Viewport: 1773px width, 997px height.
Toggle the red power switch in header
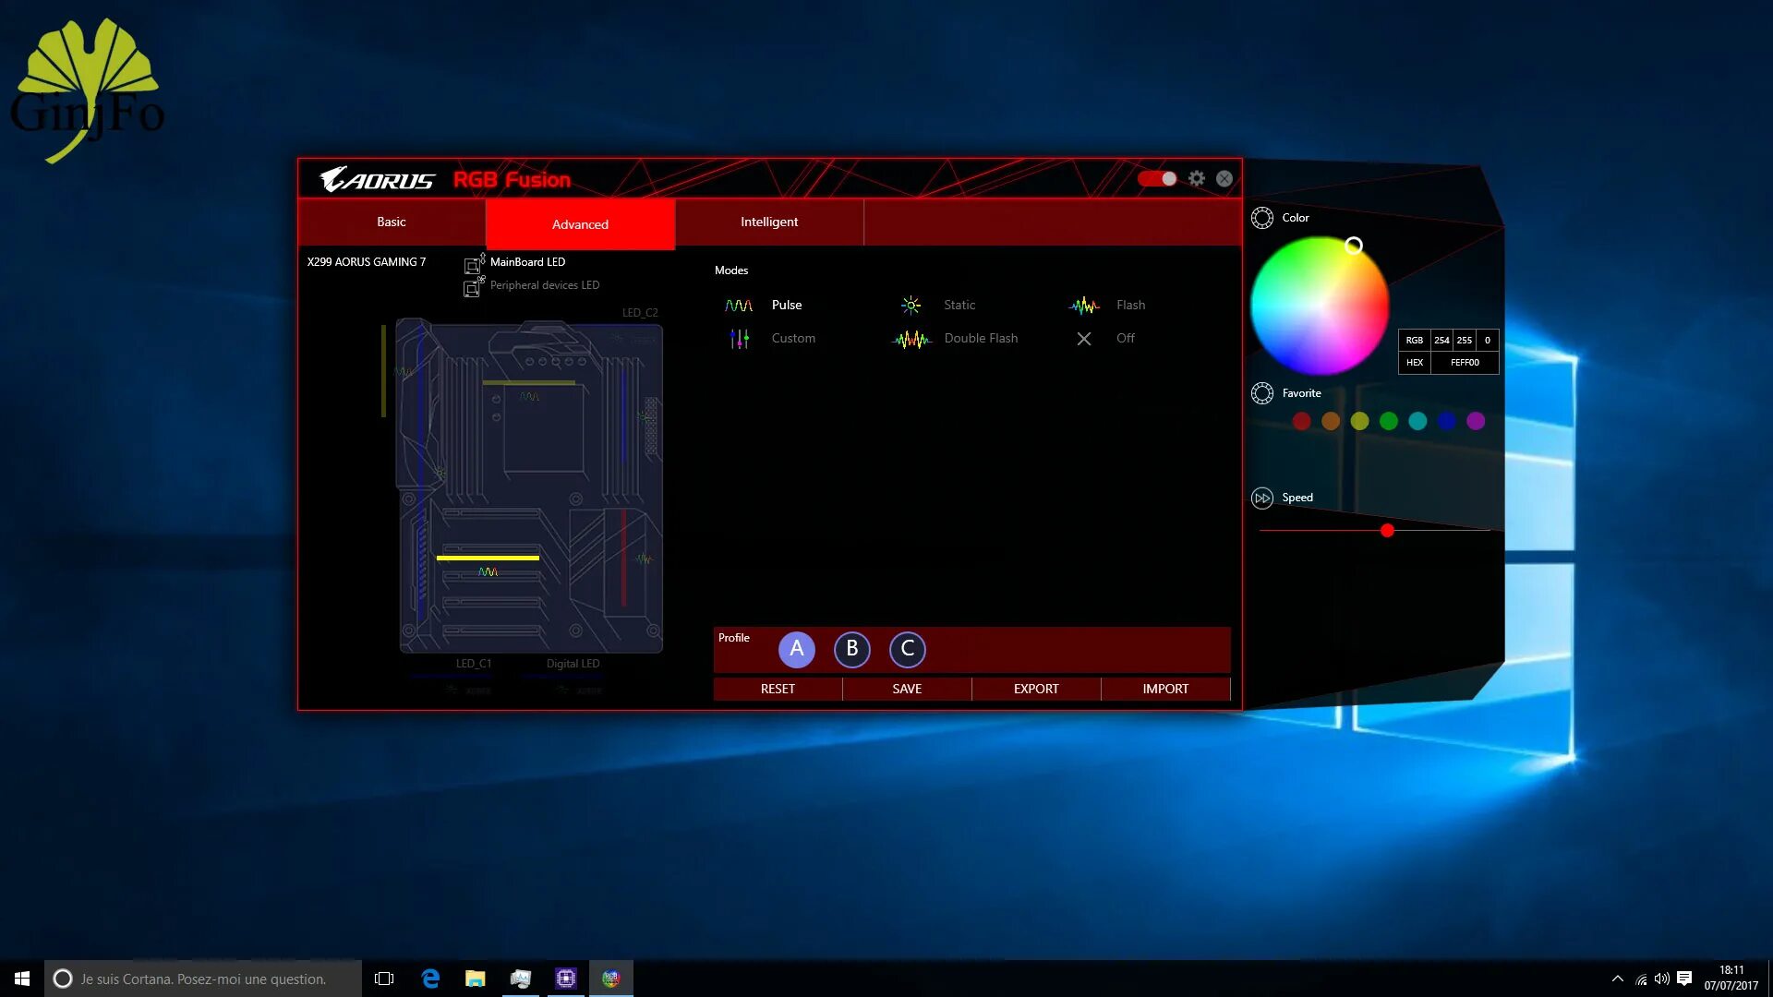point(1157,179)
